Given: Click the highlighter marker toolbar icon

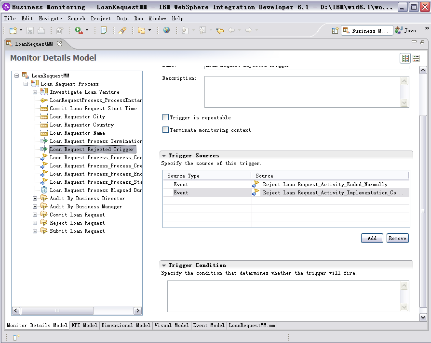Looking at the screenshot, I should (x=122, y=30).
